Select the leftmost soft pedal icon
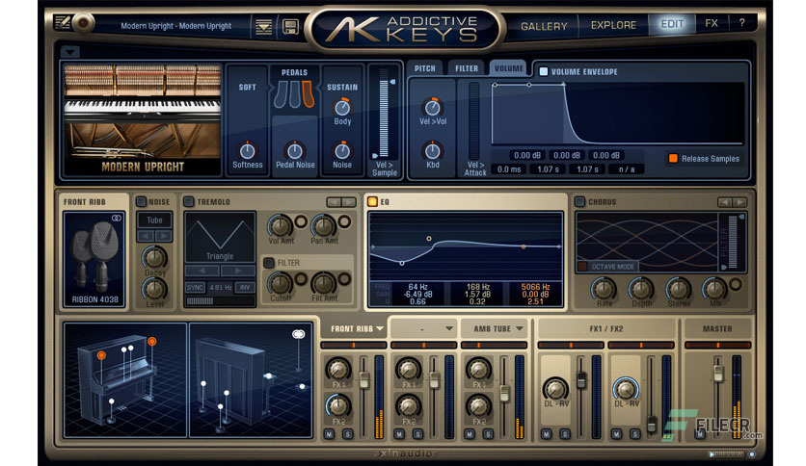The image size is (806, 466). point(281,94)
